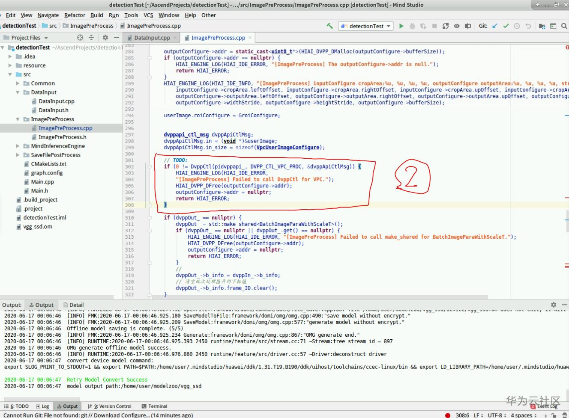Screen dimensions: 569x418
Task: Click the LF line separator status item
Action: point(479,415)
